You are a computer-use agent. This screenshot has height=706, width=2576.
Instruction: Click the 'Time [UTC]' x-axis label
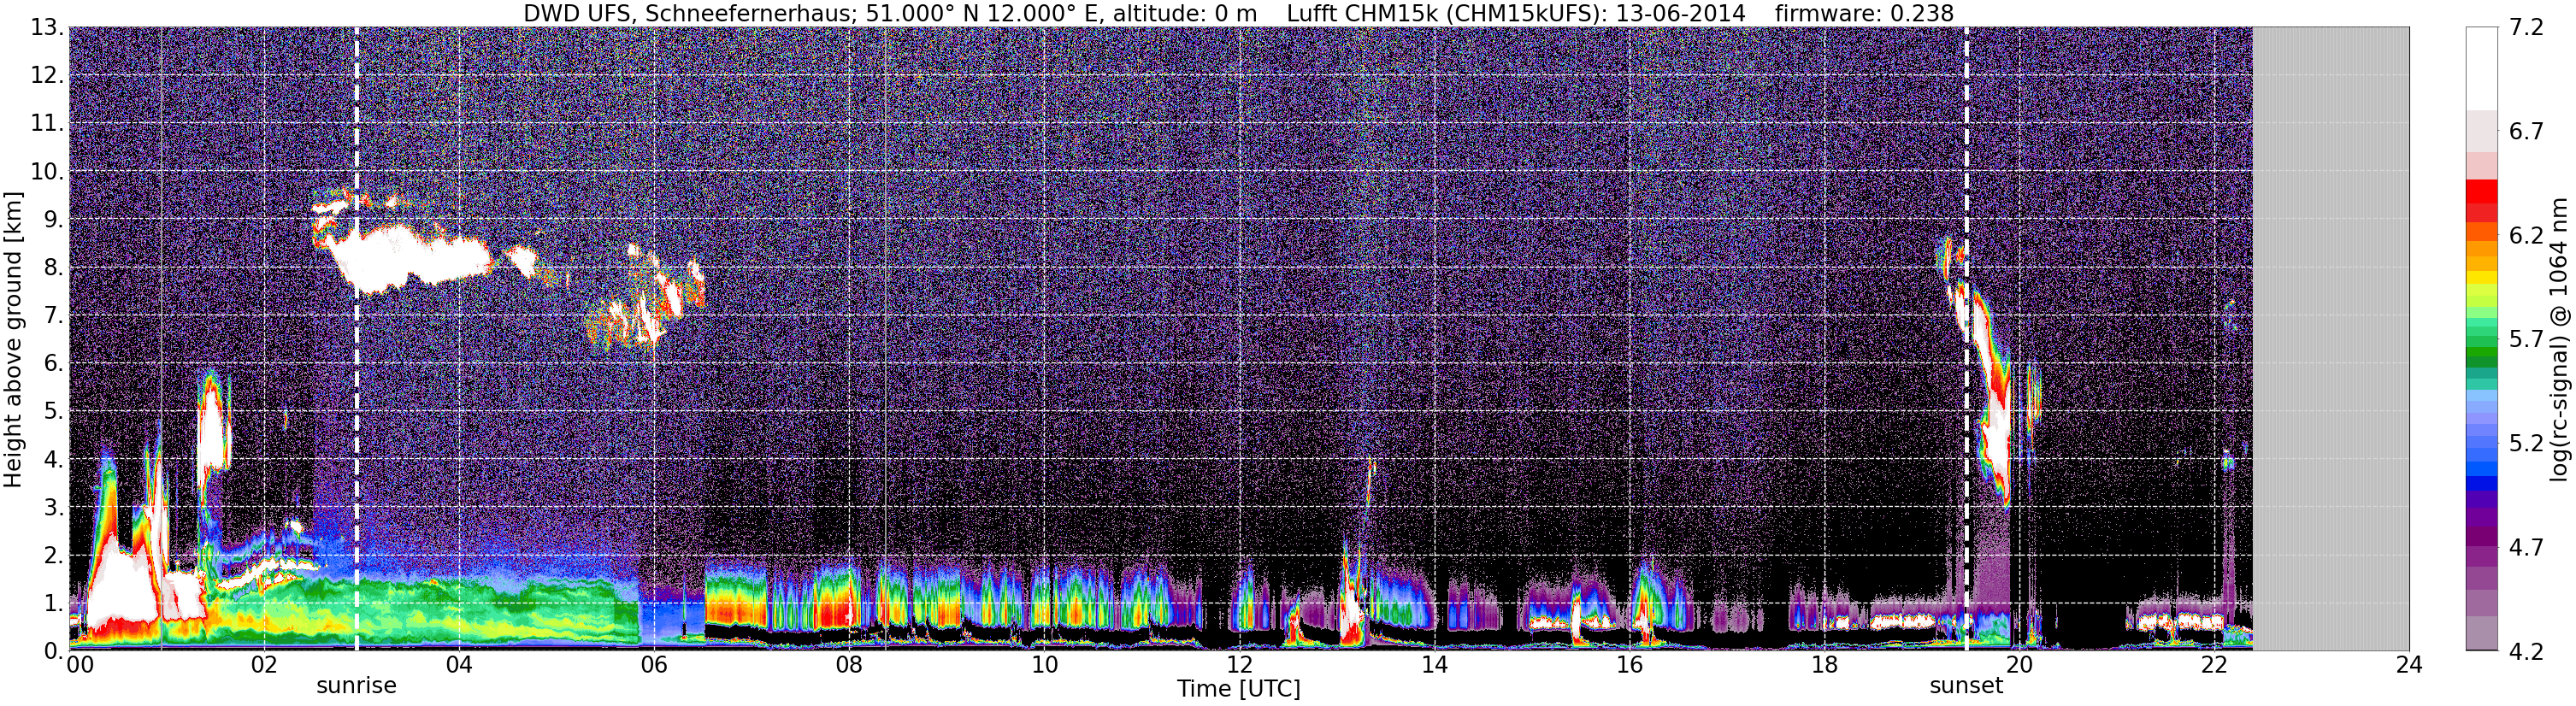pyautogui.click(x=1238, y=688)
